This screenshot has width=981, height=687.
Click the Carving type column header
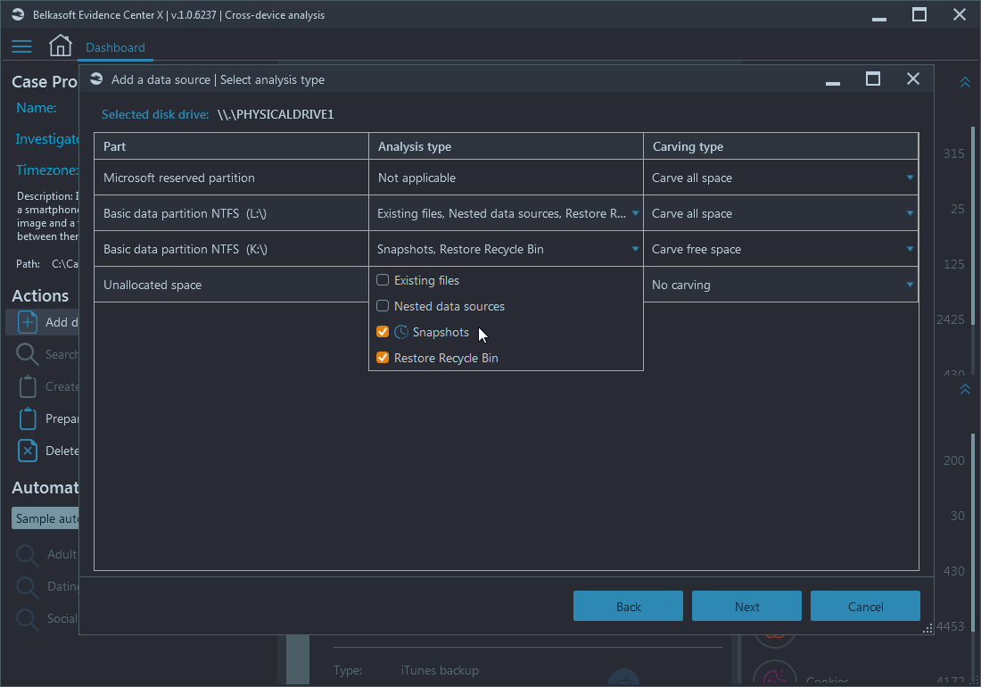(x=781, y=145)
